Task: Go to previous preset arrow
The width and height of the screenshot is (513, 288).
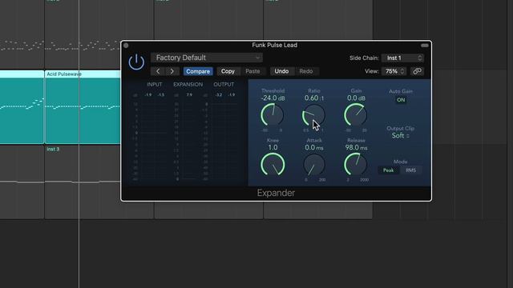Action: 158,71
